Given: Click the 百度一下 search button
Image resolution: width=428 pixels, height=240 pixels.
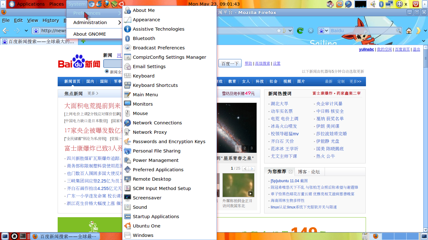Looking at the screenshot, I should point(230,63).
